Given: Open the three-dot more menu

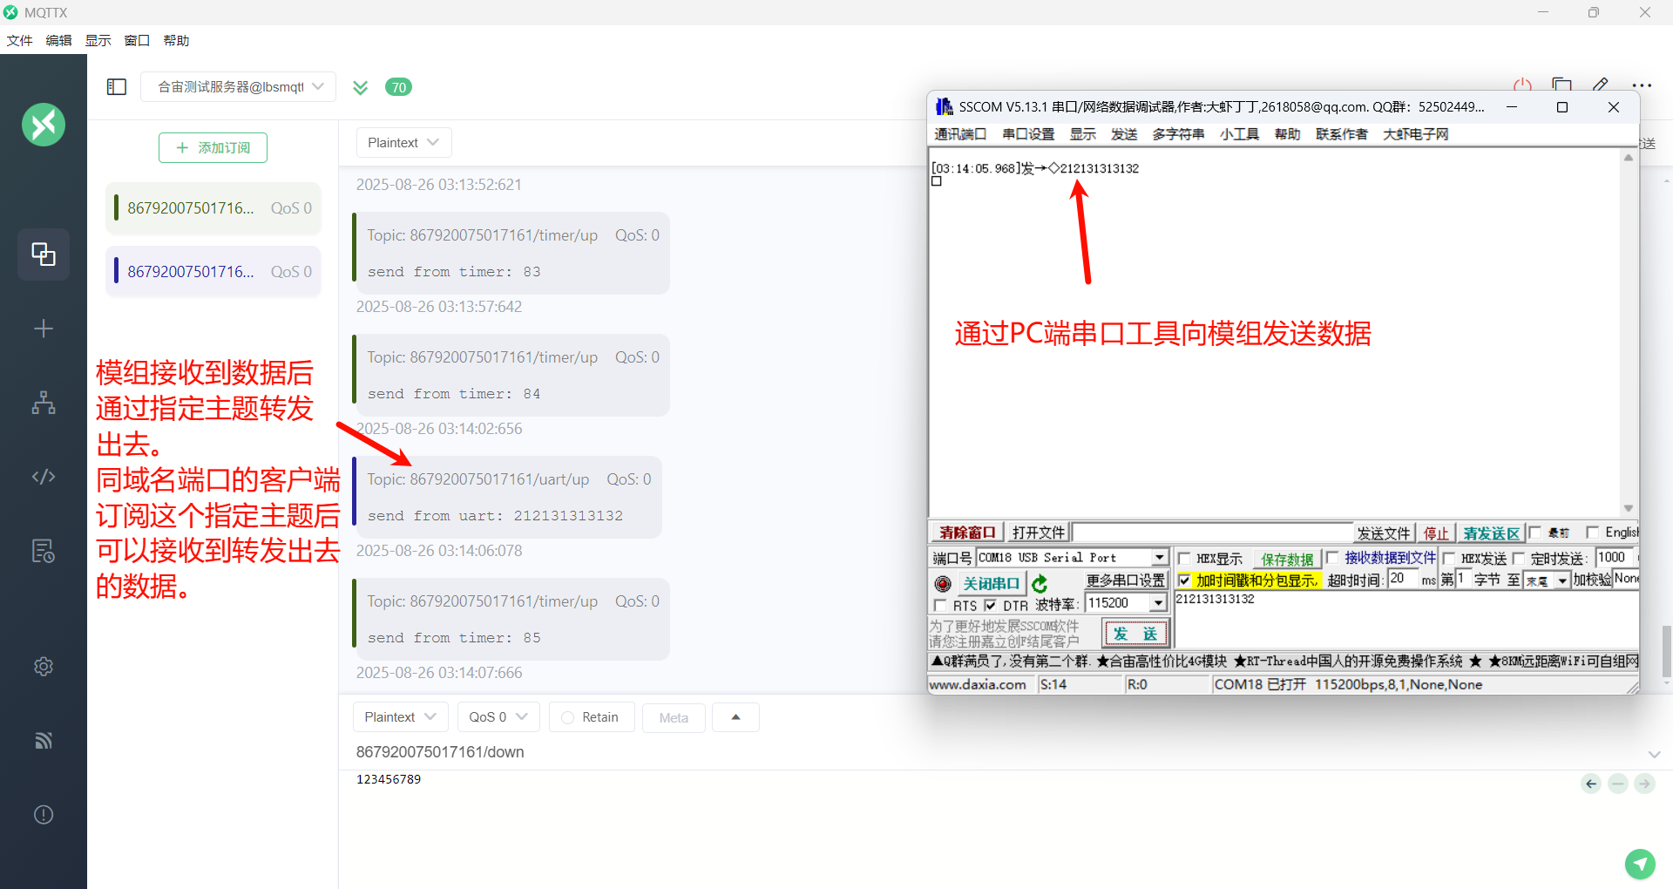Looking at the screenshot, I should [x=1642, y=85].
